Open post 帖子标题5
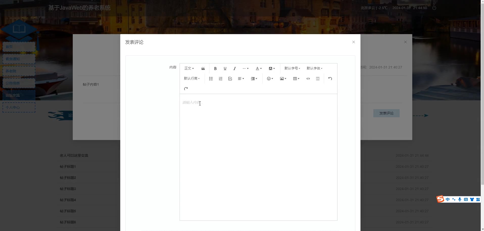Image resolution: width=484 pixels, height=231 pixels. [x=68, y=211]
